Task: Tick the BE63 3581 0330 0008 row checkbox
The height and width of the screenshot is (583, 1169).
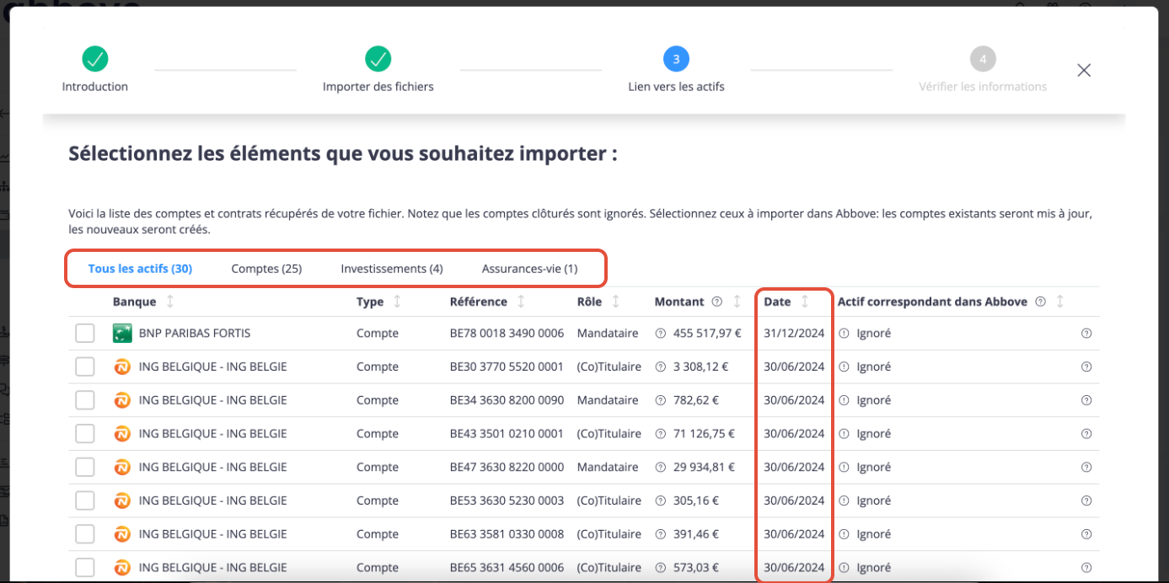Action: pos(85,534)
